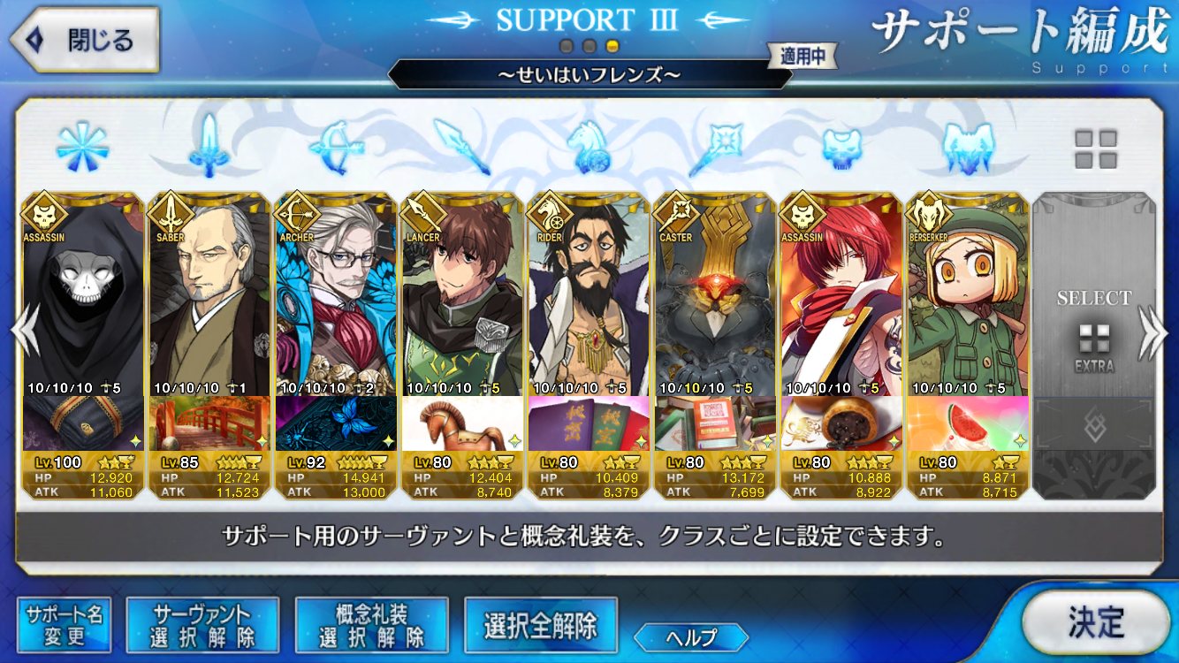Confirm with the 決定 button
This screenshot has height=663, width=1179.
coord(1095,622)
